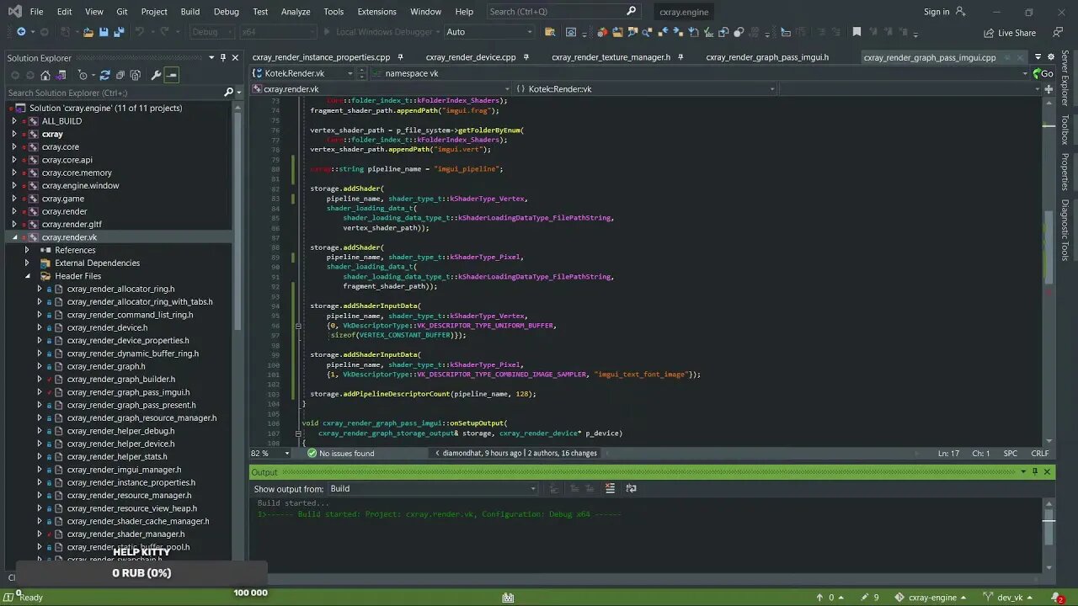This screenshot has height=606, width=1078.
Task: Collapse the cxray.render.vk project node
Action: coord(13,237)
